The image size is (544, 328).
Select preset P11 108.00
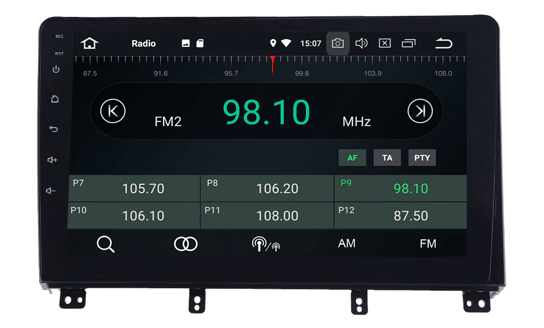point(267,216)
